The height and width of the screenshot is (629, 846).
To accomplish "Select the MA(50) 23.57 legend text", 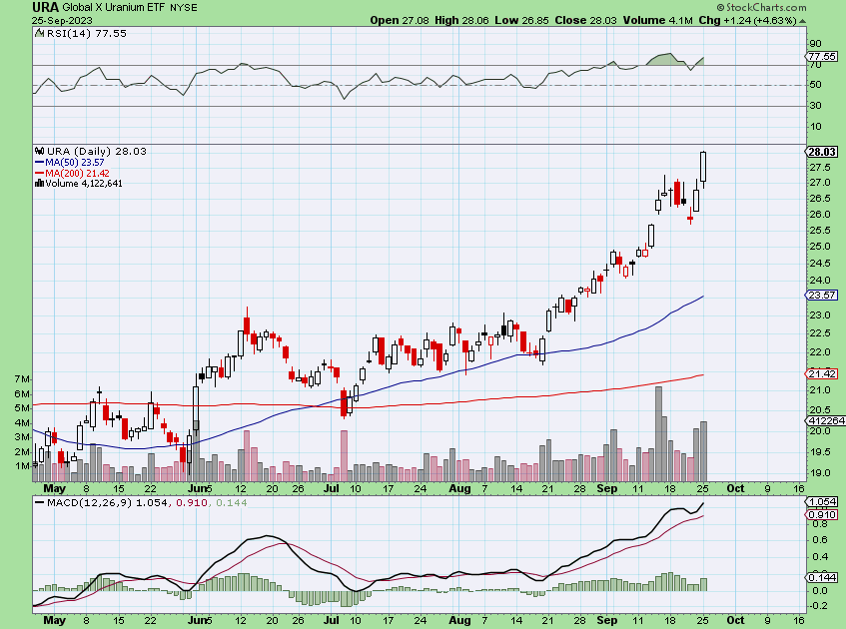I will pyautogui.click(x=75, y=163).
